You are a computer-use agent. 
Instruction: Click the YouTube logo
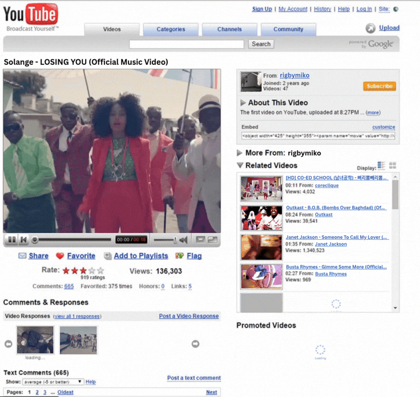click(31, 18)
